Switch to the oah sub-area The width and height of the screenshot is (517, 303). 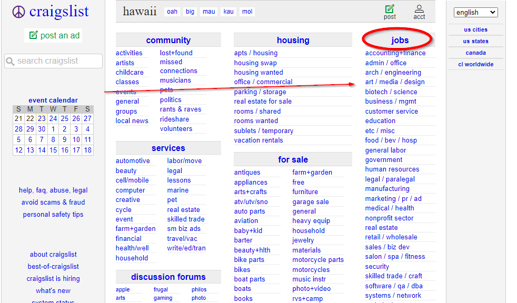pos(172,12)
